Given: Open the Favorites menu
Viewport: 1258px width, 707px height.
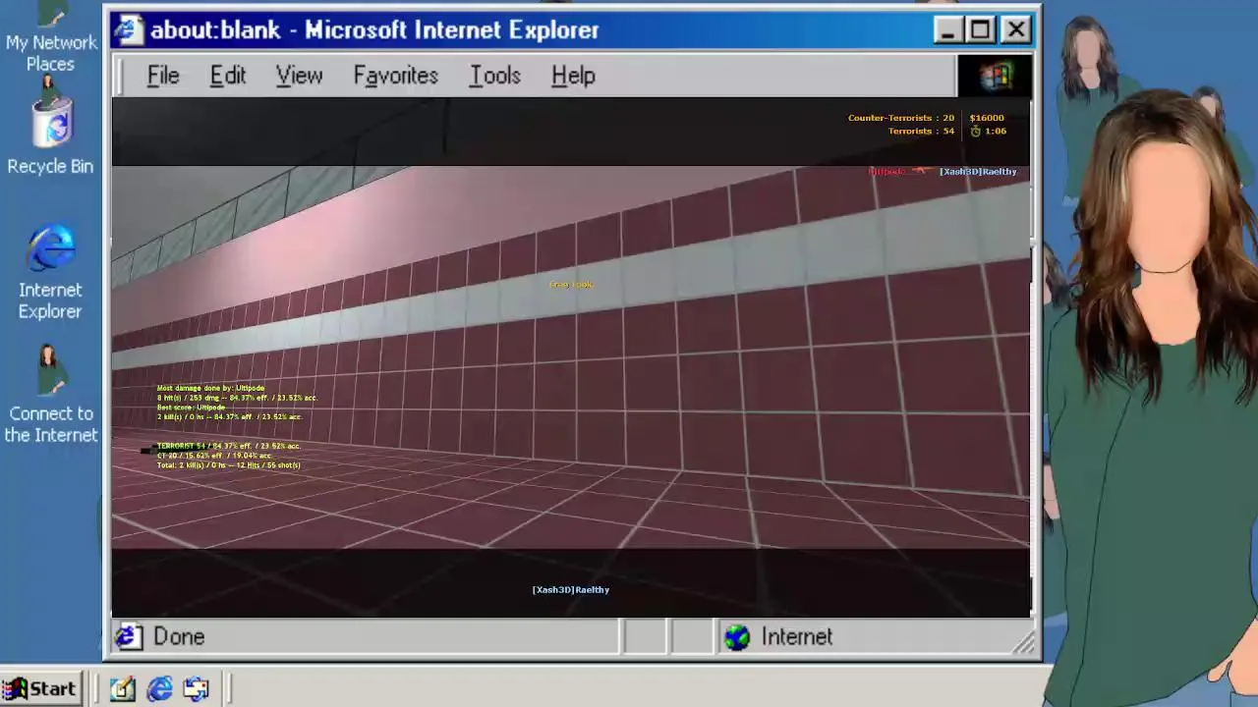Looking at the screenshot, I should point(396,76).
